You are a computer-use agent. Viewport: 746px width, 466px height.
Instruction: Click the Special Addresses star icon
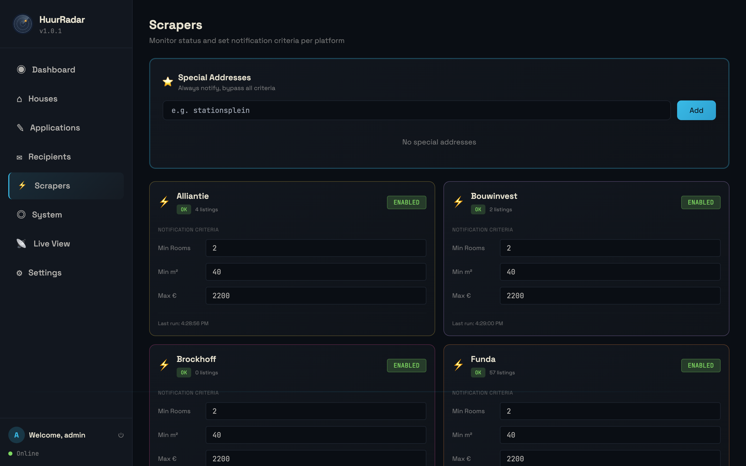(x=168, y=82)
